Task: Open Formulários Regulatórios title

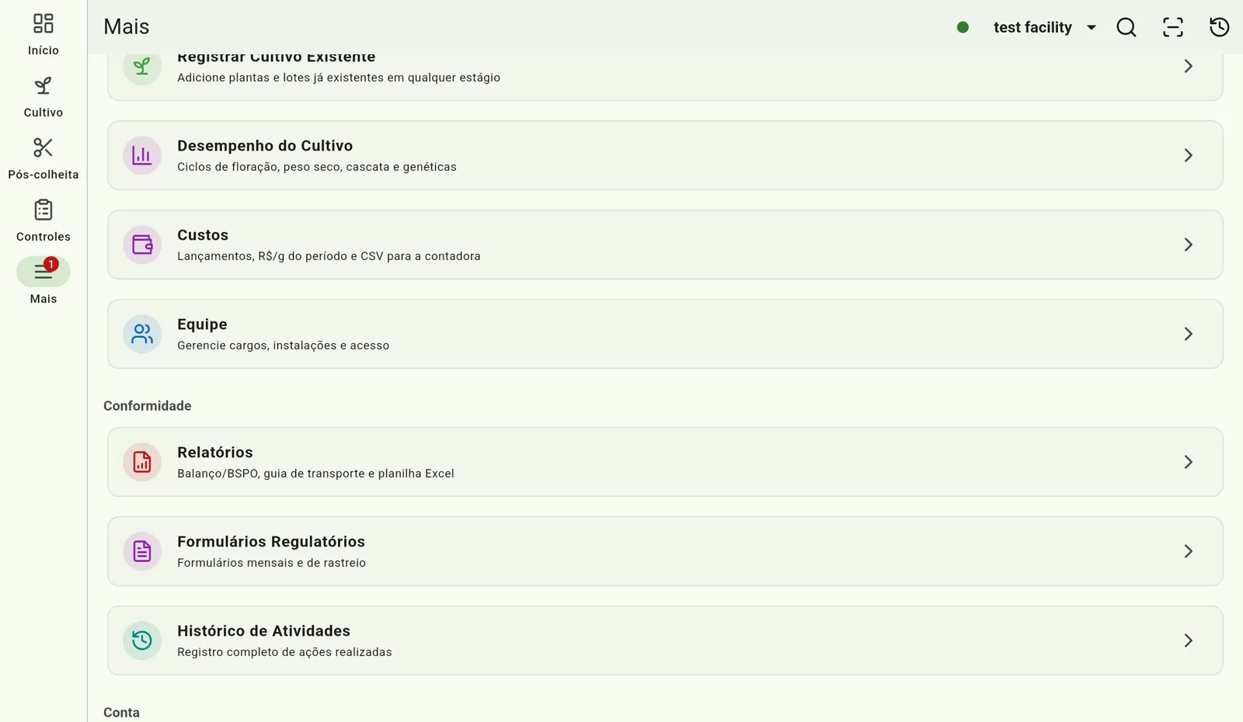Action: coord(271,542)
